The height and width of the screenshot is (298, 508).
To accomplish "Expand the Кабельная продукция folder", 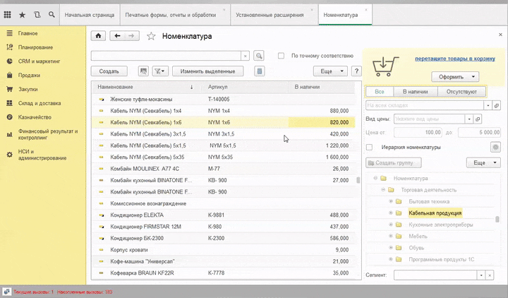I will [391, 213].
